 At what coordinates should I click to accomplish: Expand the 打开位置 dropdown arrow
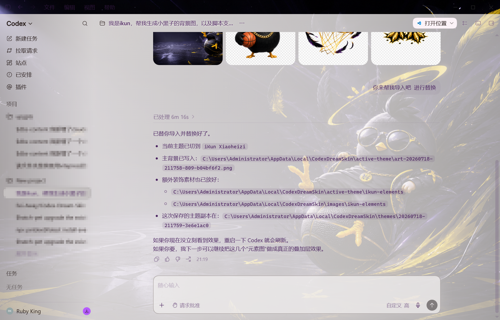click(x=452, y=23)
